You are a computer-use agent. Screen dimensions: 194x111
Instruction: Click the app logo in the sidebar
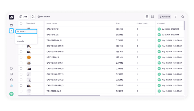tap(11, 17)
